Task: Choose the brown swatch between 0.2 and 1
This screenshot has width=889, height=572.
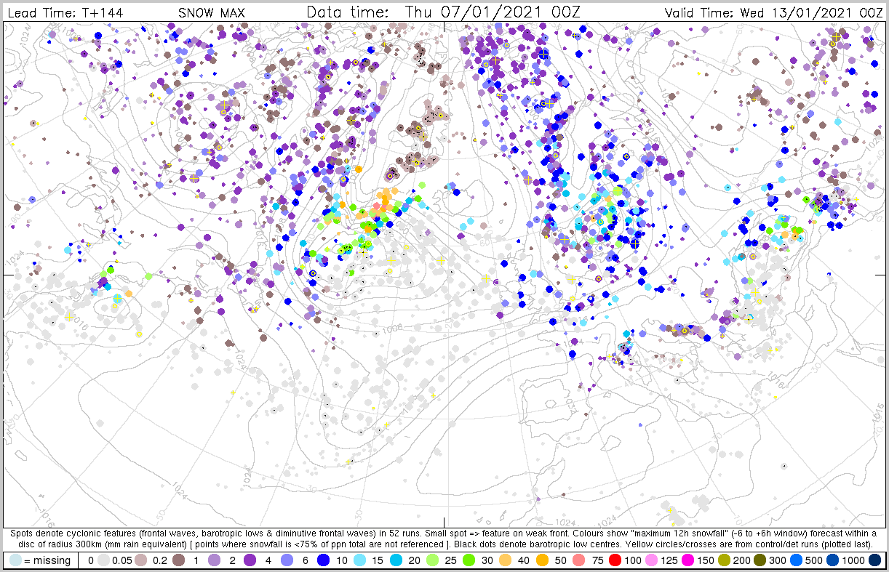Action: pyautogui.click(x=178, y=560)
